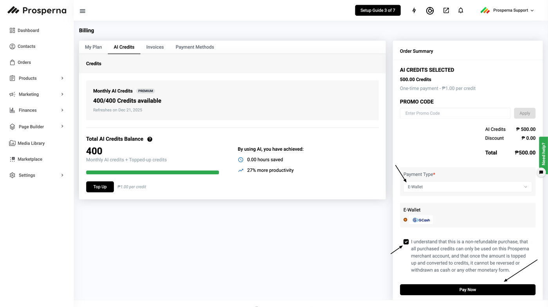This screenshot has width=548, height=307.
Task: Open Media Library from the sidebar
Action: click(x=31, y=143)
